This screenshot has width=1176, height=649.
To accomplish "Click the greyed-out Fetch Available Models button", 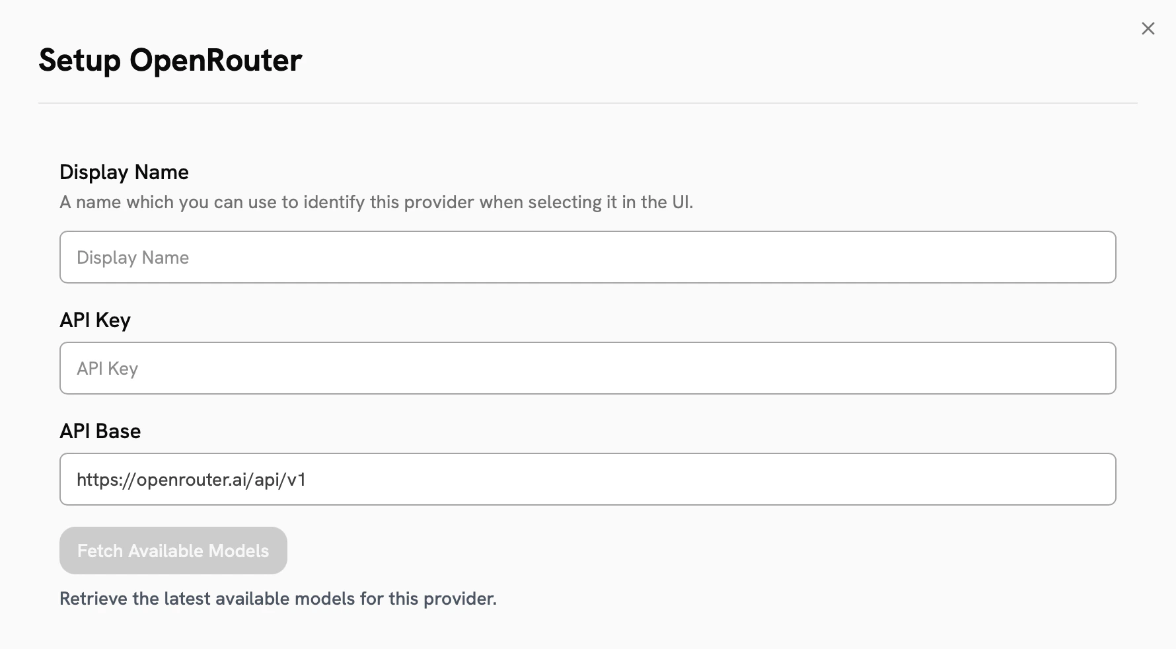I will (173, 550).
